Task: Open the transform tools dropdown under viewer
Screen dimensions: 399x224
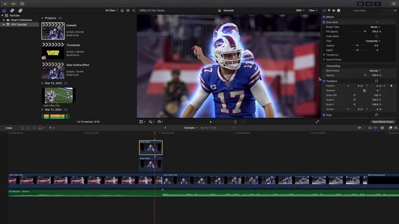Action: click(142, 122)
